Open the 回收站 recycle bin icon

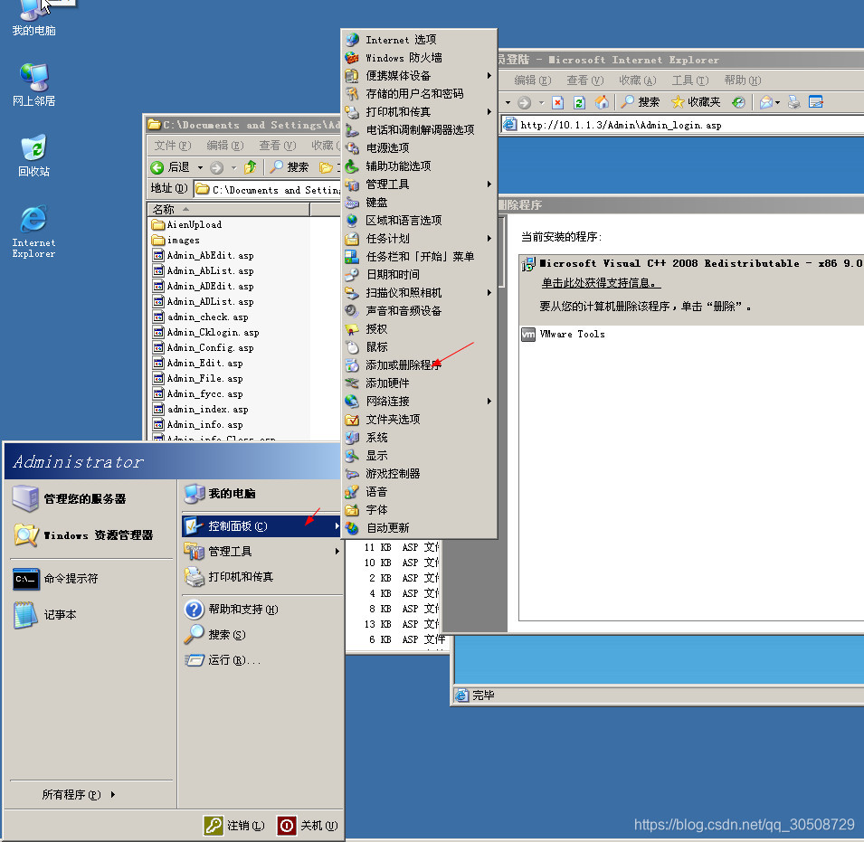pos(33,155)
